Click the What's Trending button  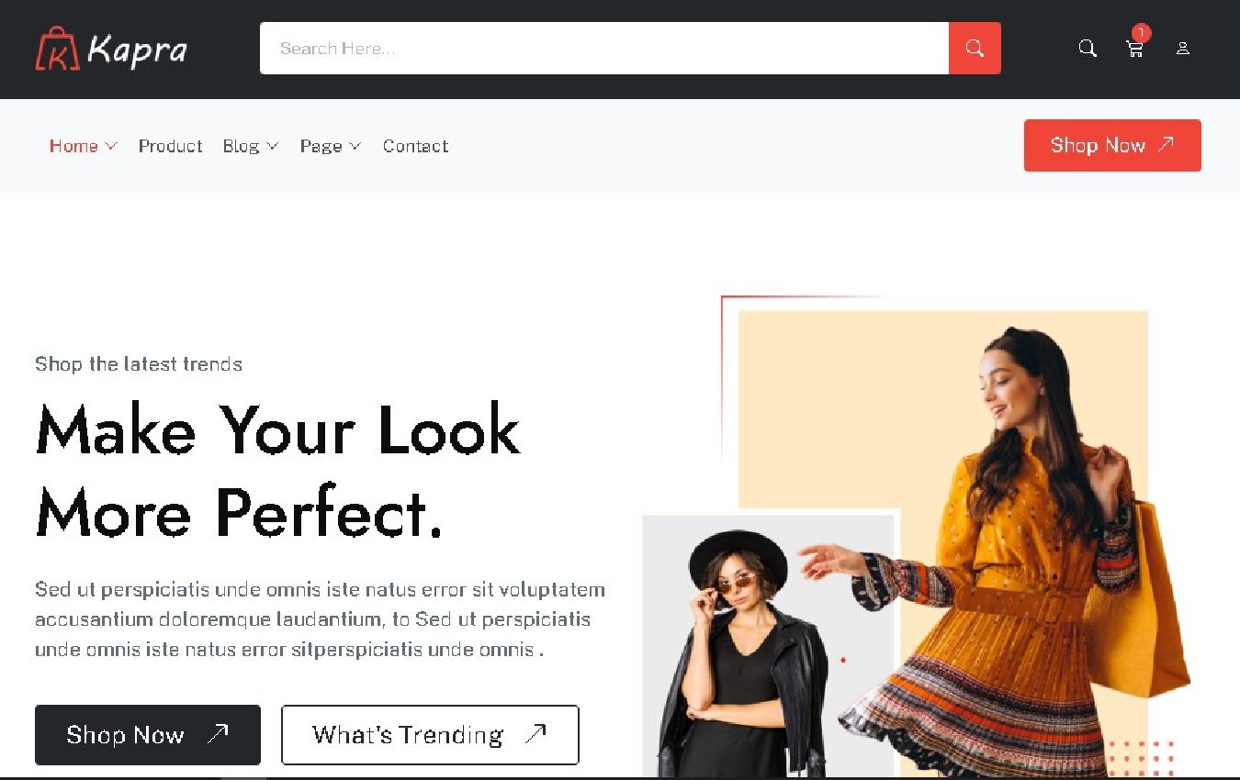430,734
